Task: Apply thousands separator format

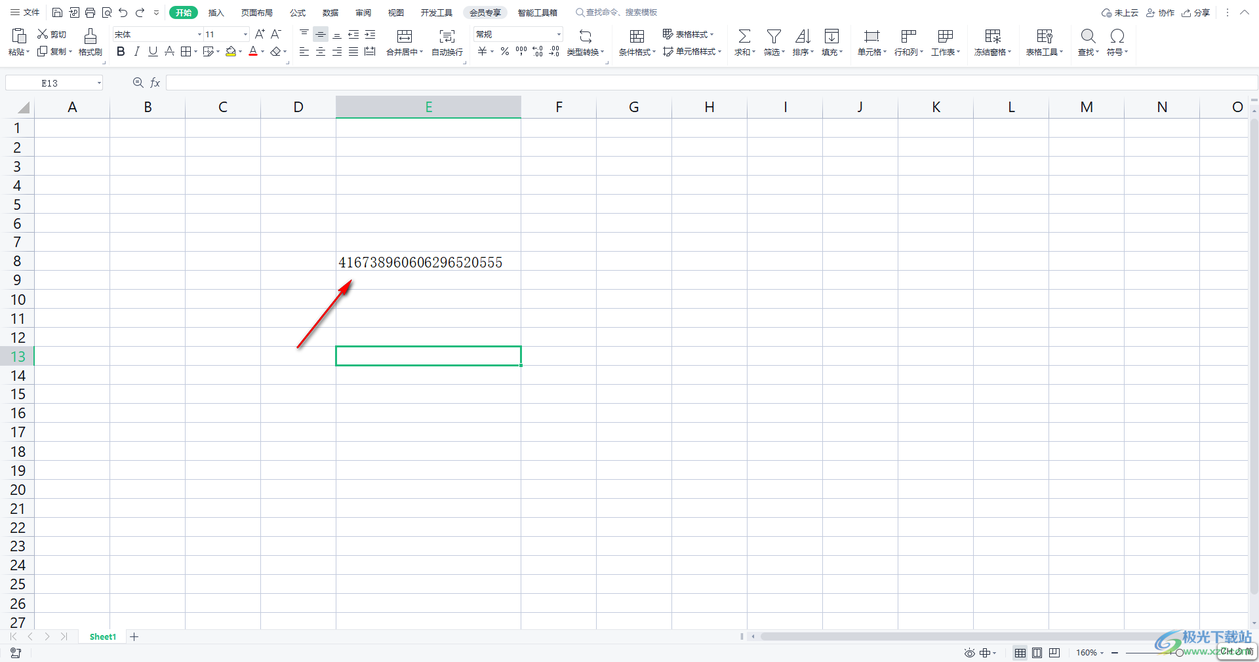Action: point(521,51)
